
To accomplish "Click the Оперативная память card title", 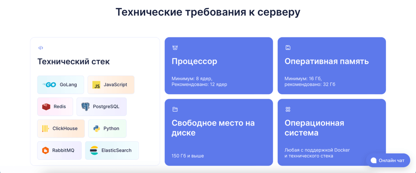I will [327, 61].
